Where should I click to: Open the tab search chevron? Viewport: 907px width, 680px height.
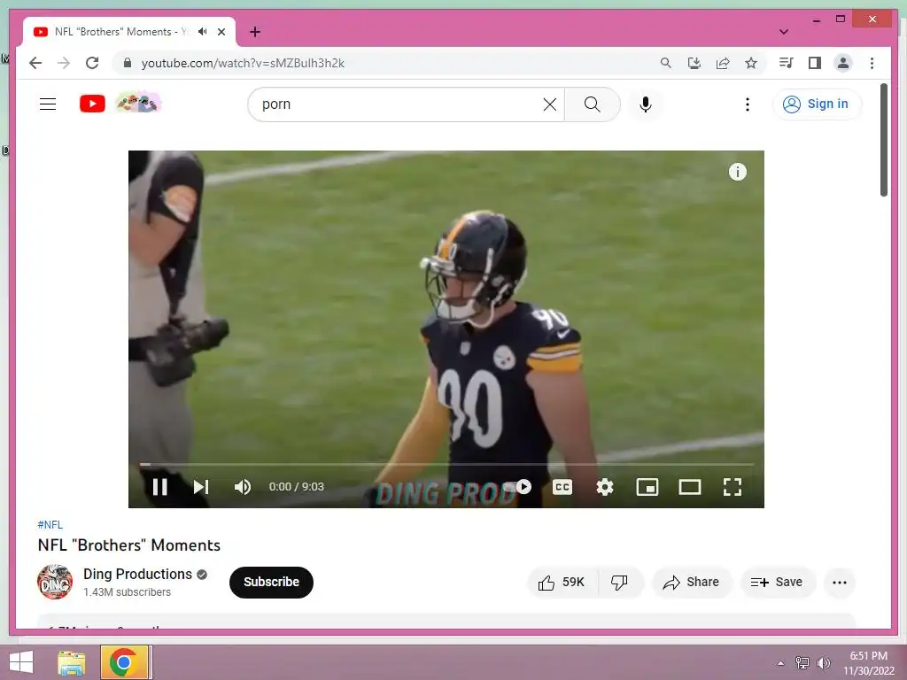click(784, 32)
